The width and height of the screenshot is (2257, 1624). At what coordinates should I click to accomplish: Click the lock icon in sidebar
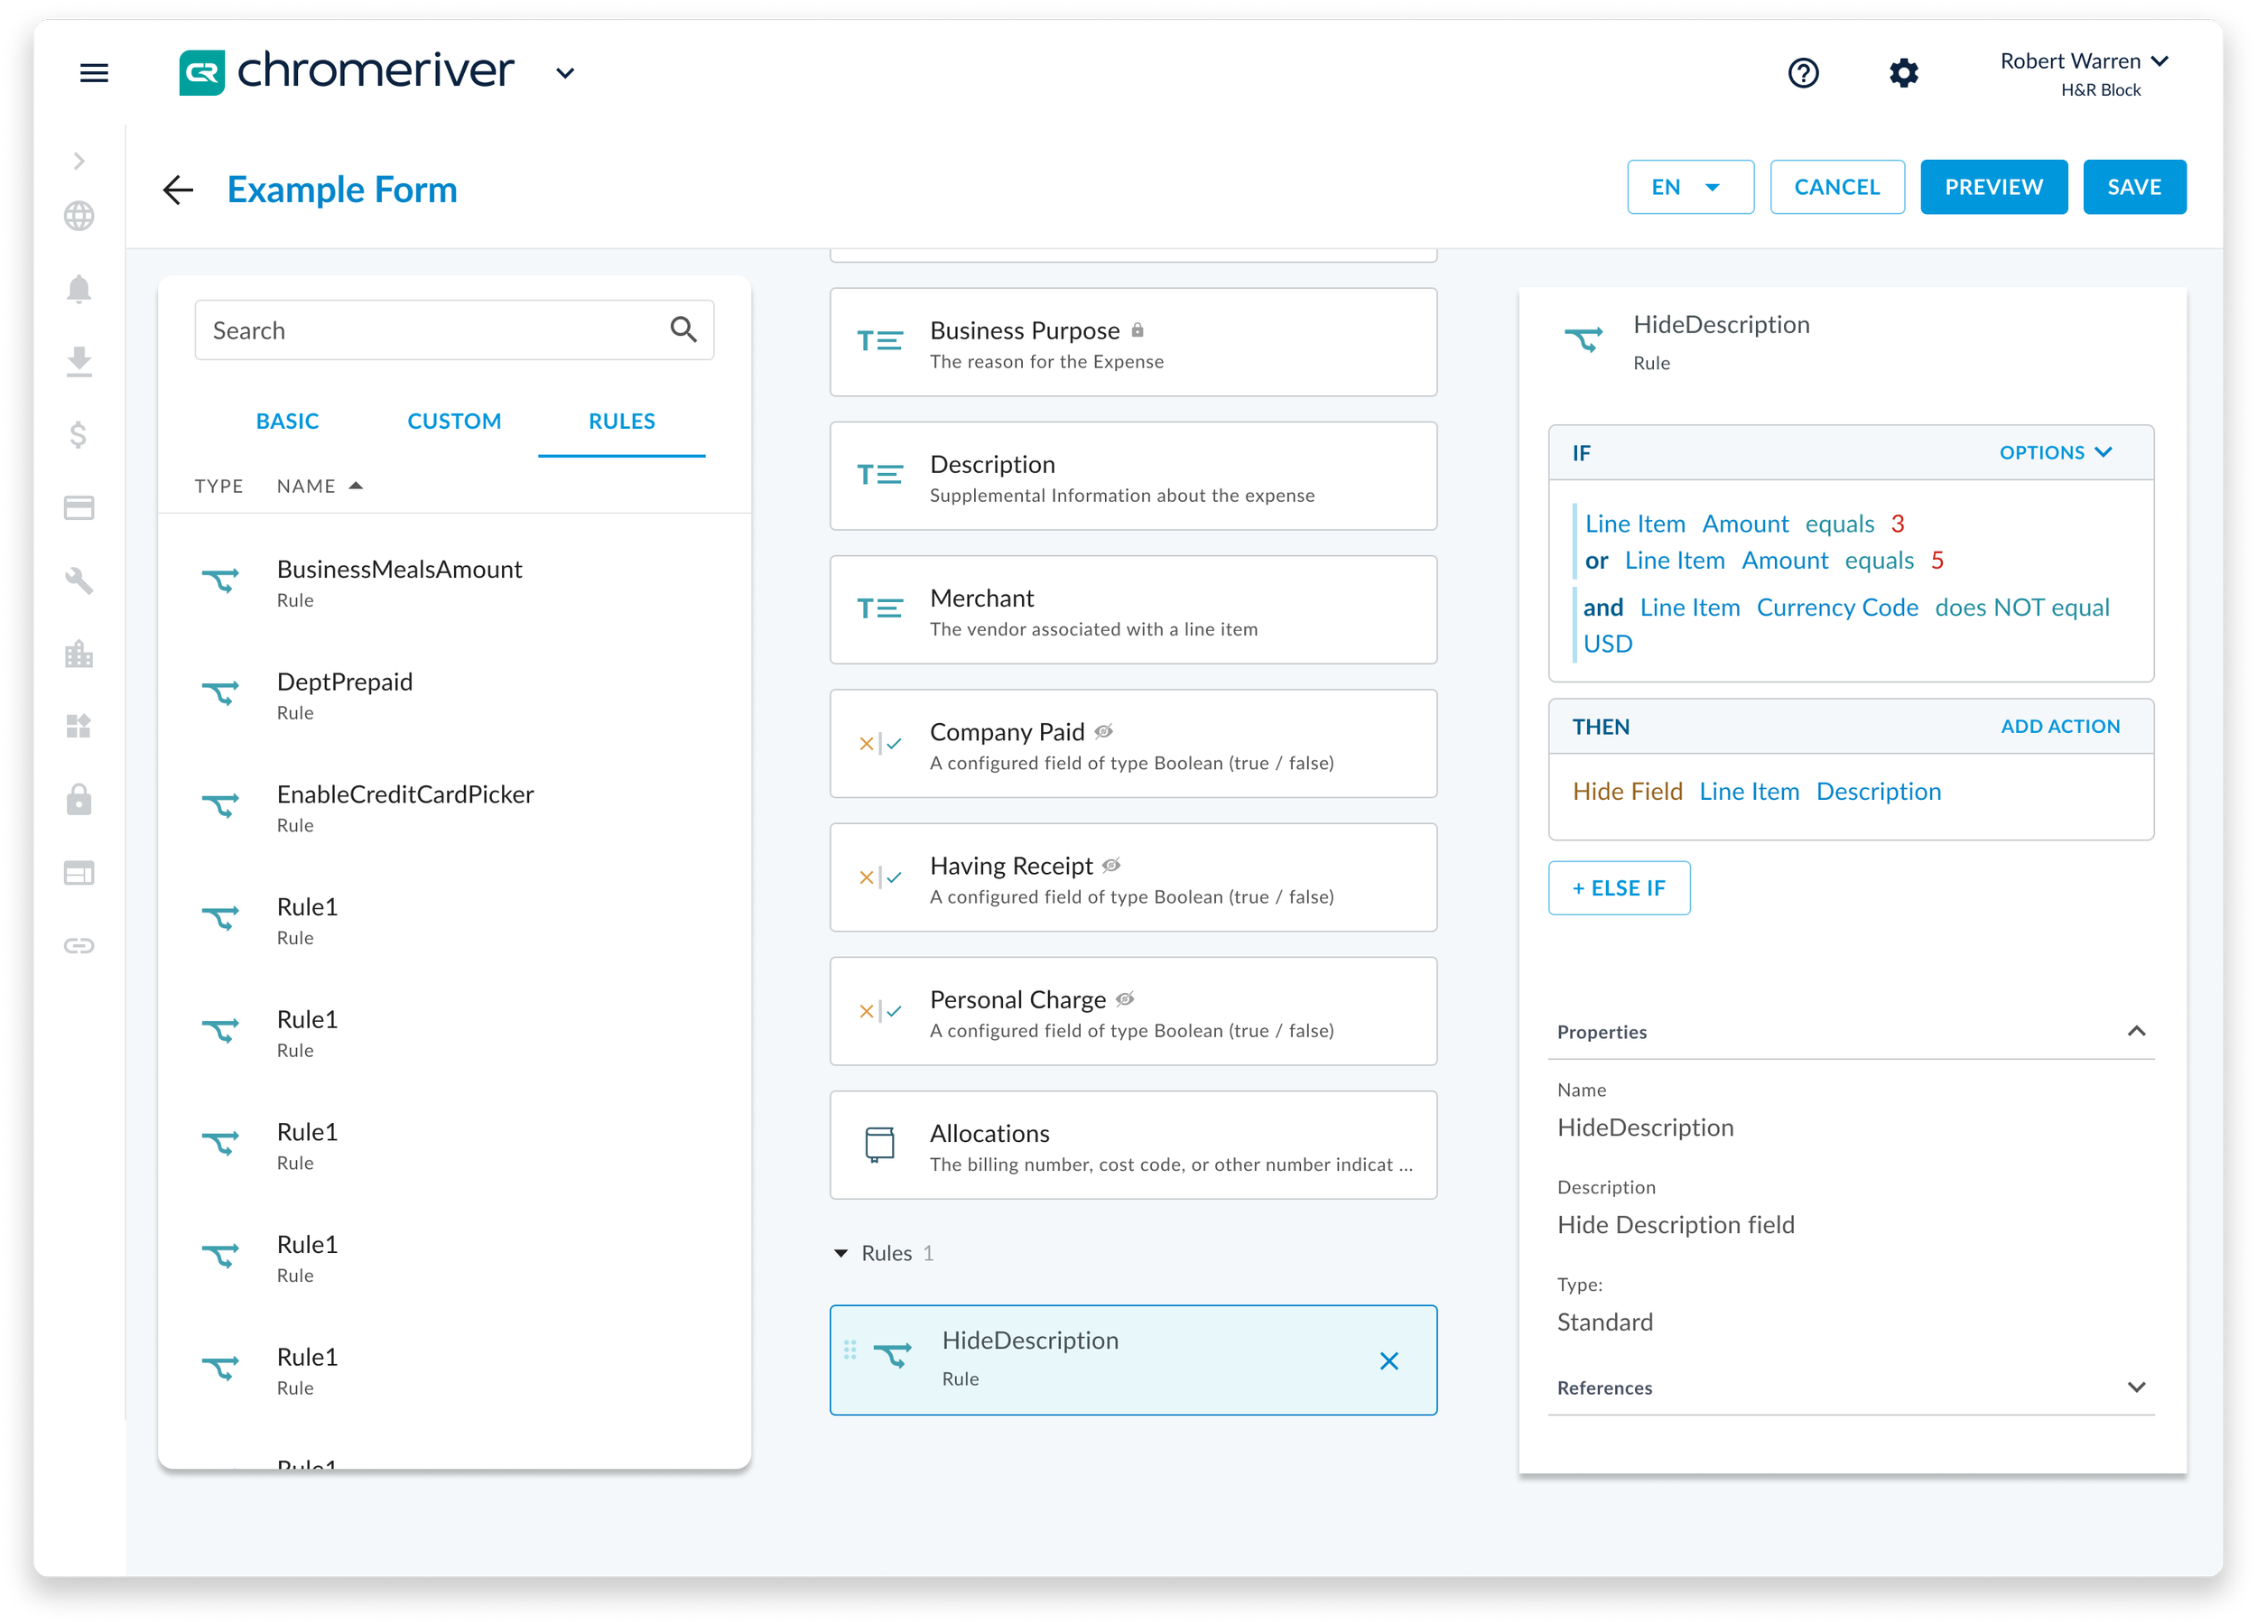click(79, 799)
